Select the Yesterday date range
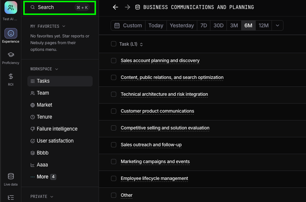Image resolution: width=306 pixels, height=202 pixels. (x=181, y=25)
